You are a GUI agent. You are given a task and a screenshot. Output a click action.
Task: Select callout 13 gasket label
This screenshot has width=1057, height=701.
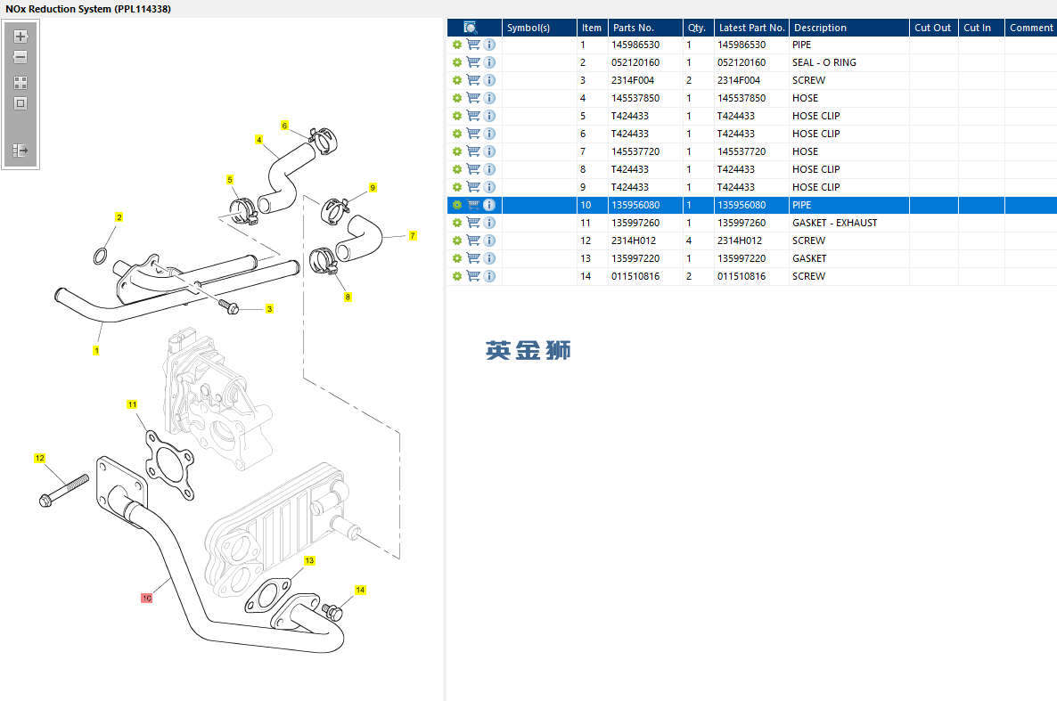(x=309, y=560)
